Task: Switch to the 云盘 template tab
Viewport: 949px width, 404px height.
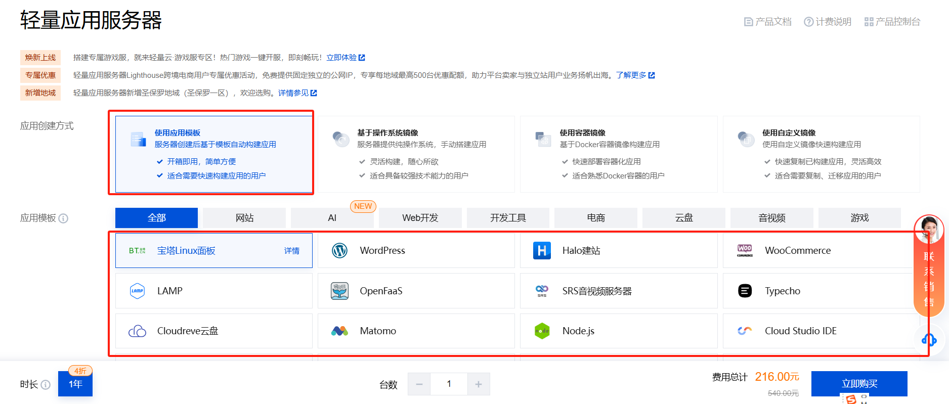Action: (x=684, y=218)
